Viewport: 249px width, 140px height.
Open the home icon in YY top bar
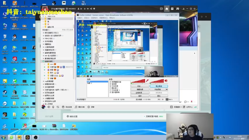point(167,9)
